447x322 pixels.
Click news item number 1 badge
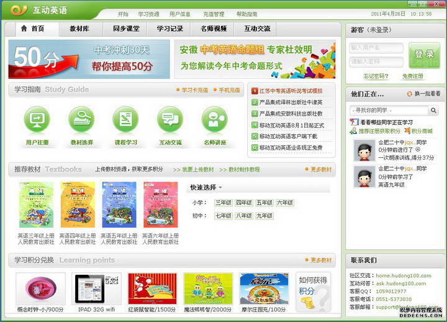[x=255, y=91]
